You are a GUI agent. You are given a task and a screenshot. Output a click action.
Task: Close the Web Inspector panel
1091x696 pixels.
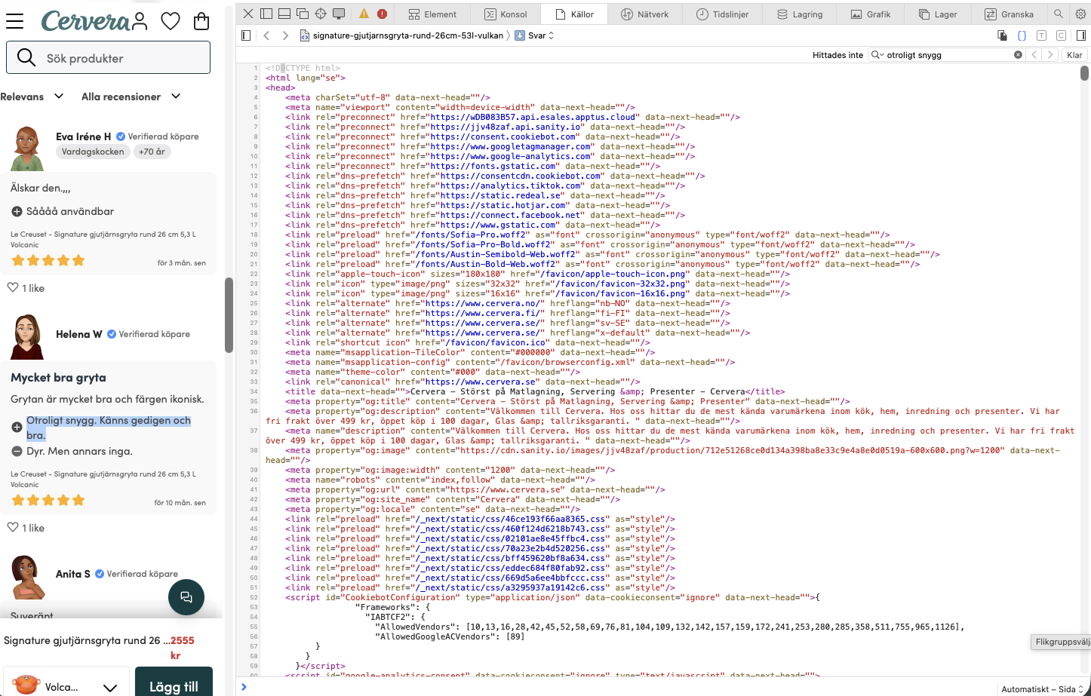point(248,14)
